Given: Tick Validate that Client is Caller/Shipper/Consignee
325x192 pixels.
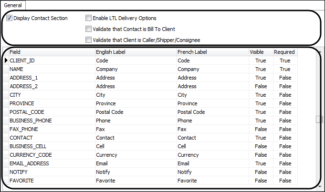Looking at the screenshot, I should [88, 40].
